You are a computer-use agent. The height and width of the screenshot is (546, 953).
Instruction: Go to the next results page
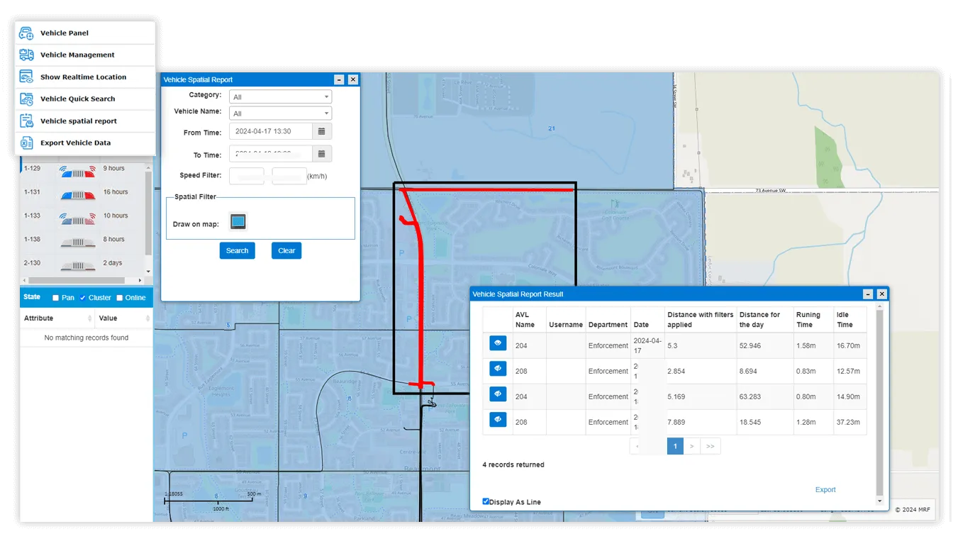click(692, 446)
